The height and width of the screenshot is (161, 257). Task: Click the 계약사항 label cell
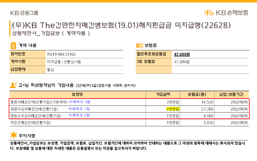coord(28,62)
